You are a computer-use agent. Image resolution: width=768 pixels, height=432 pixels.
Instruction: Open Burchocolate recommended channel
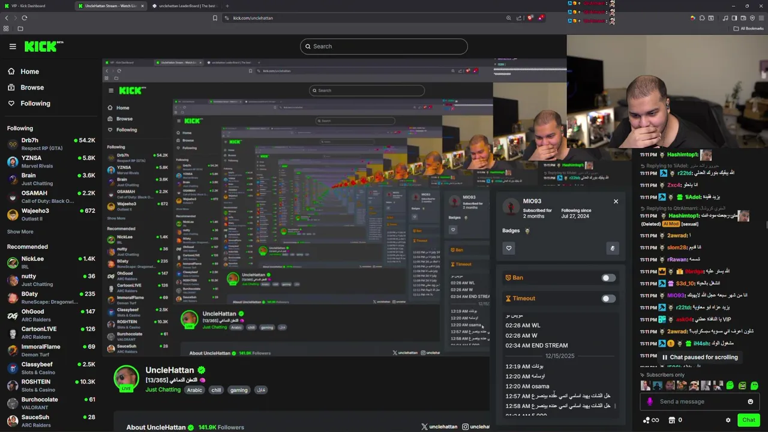(51, 403)
